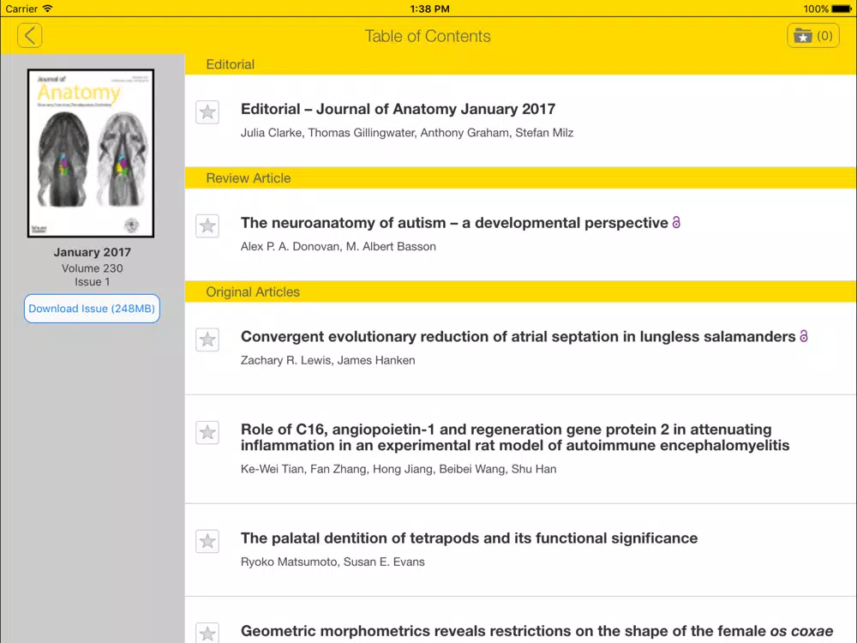Open Editorial – Journal of Anatomy January 2017

(398, 109)
